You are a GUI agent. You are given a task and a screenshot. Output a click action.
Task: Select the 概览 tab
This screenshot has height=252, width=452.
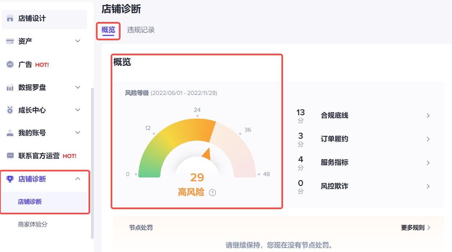[108, 30]
